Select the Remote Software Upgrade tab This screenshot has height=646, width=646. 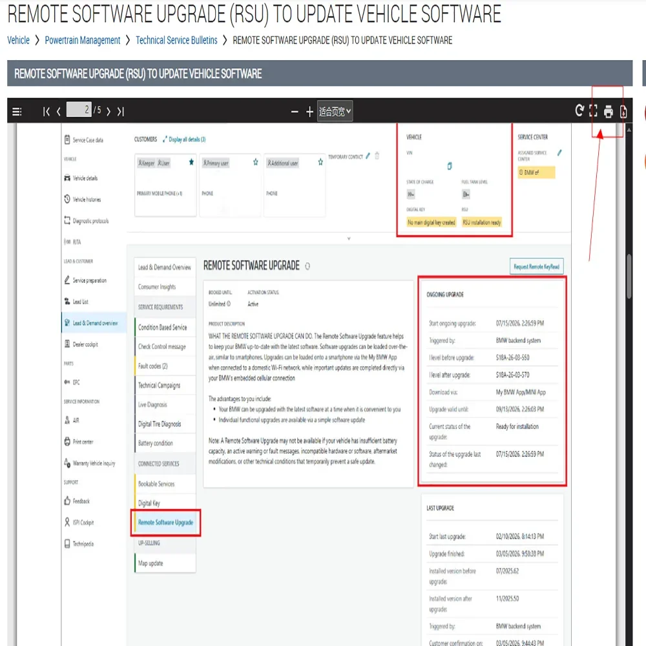click(x=165, y=523)
